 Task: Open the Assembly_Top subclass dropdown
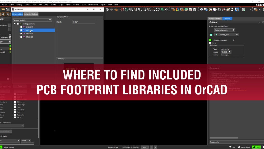[226, 35]
